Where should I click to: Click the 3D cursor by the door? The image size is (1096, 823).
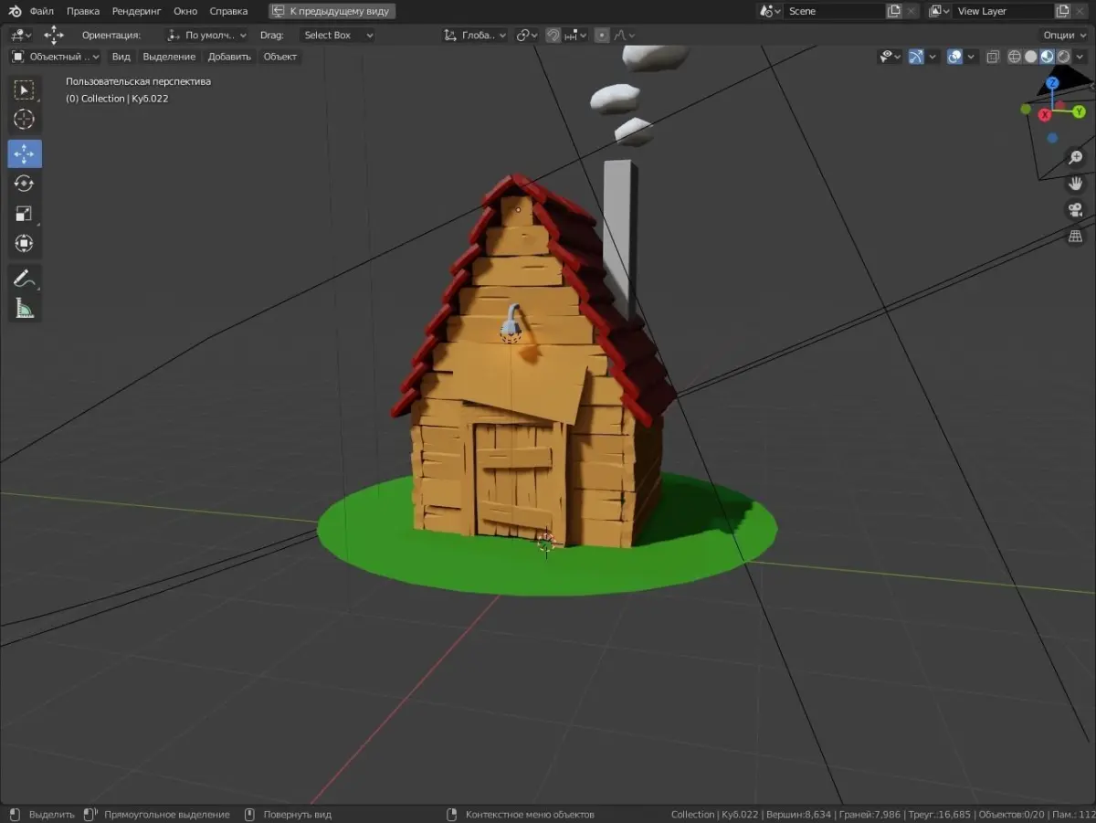[x=546, y=543]
